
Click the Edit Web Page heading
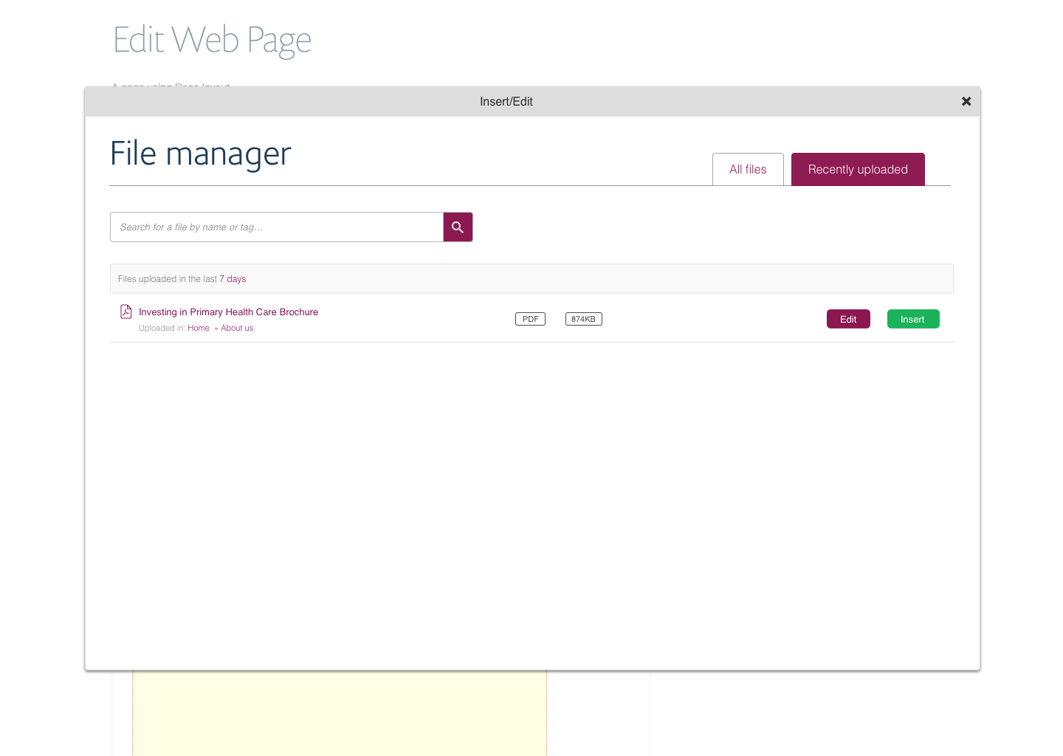click(212, 40)
